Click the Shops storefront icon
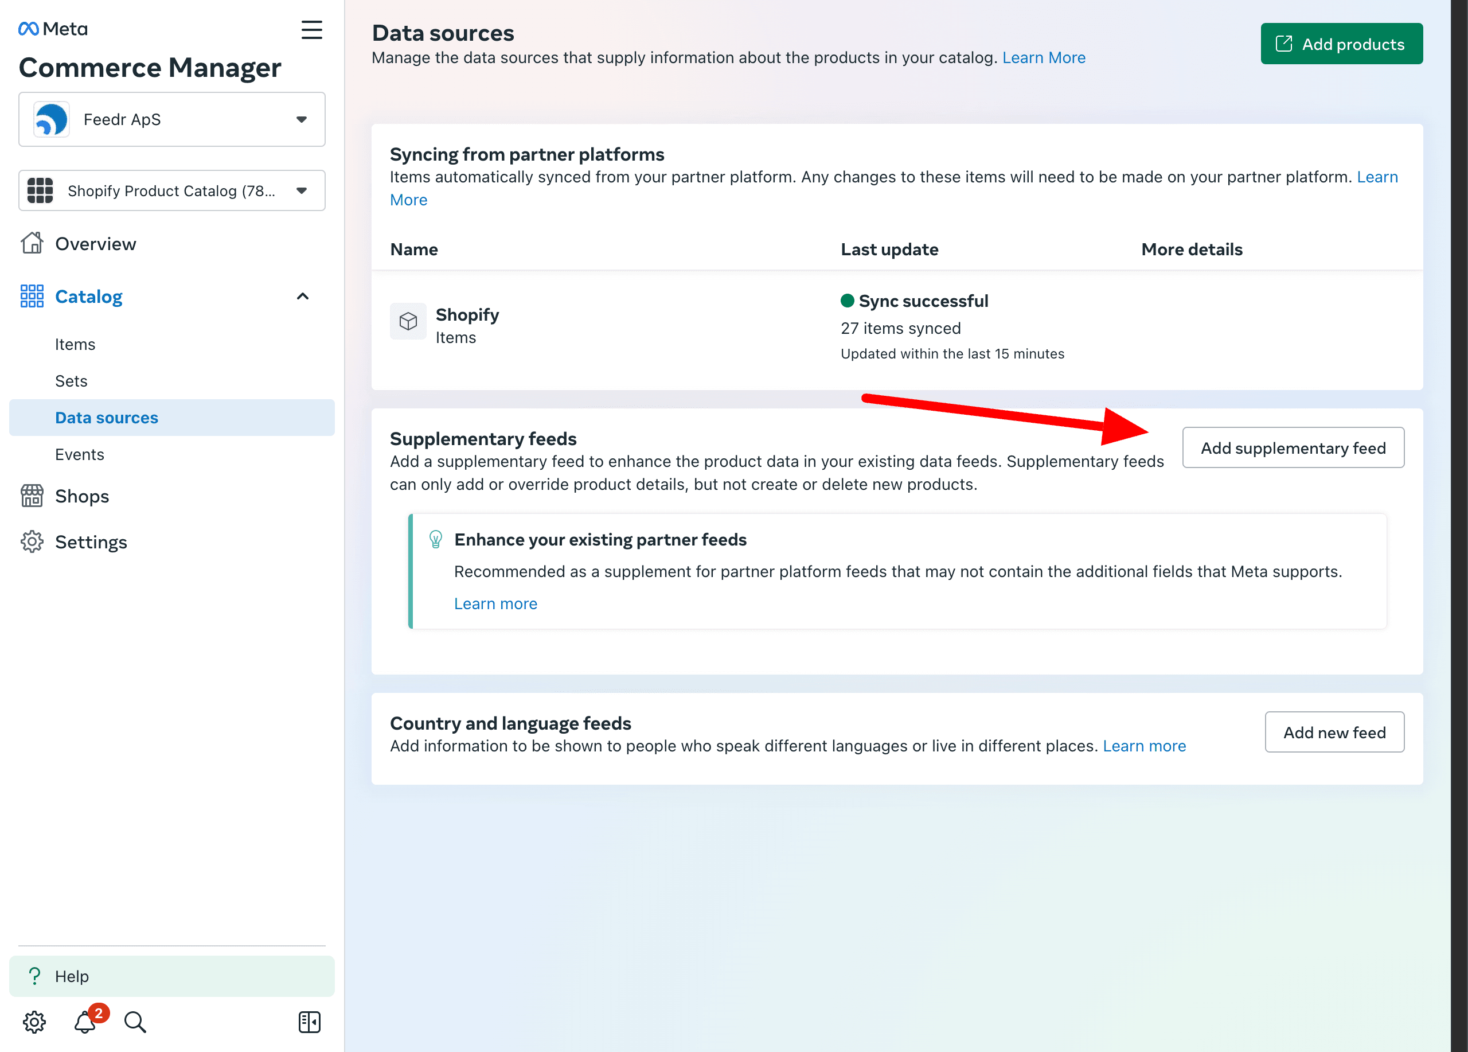Screen dimensions: 1468x1052 32,495
